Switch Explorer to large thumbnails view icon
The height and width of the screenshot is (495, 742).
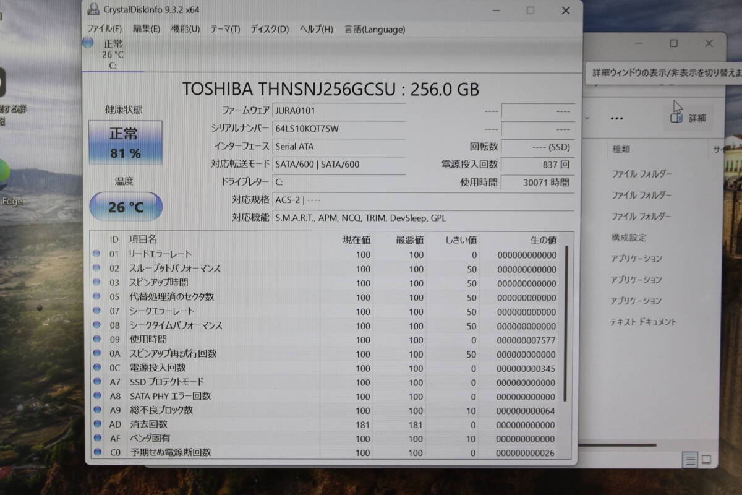[x=707, y=460]
